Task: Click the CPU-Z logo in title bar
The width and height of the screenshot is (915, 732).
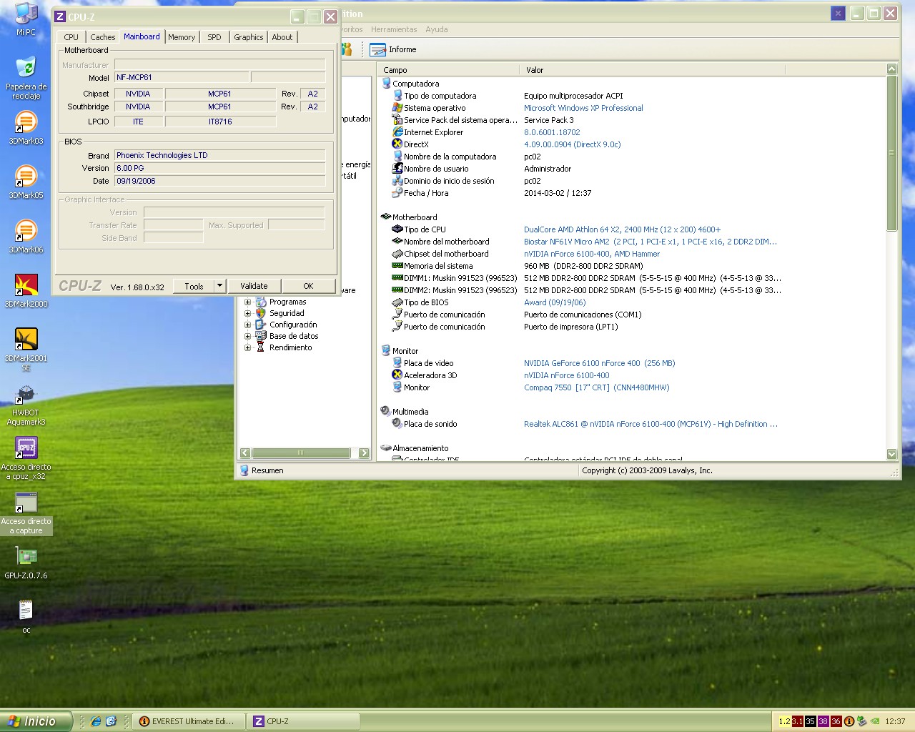Action: (60, 16)
